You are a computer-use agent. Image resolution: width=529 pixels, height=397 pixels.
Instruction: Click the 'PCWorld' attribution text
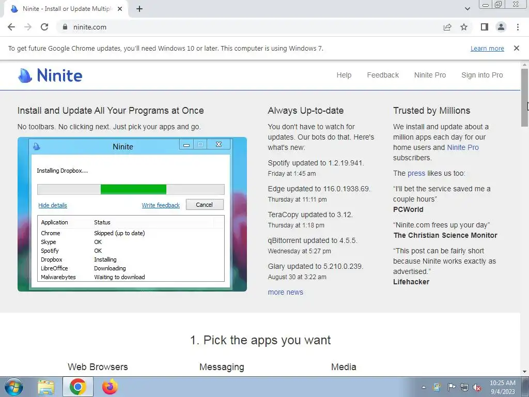pos(408,209)
